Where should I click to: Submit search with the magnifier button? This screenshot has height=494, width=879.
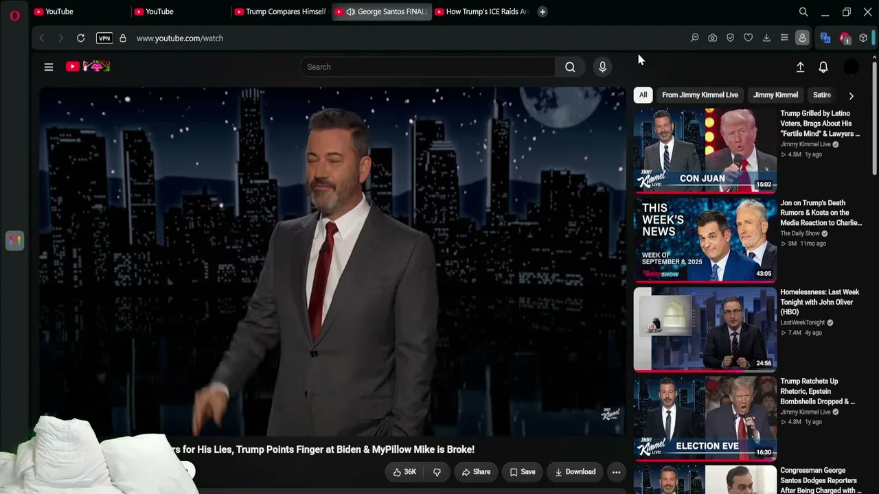(x=570, y=67)
